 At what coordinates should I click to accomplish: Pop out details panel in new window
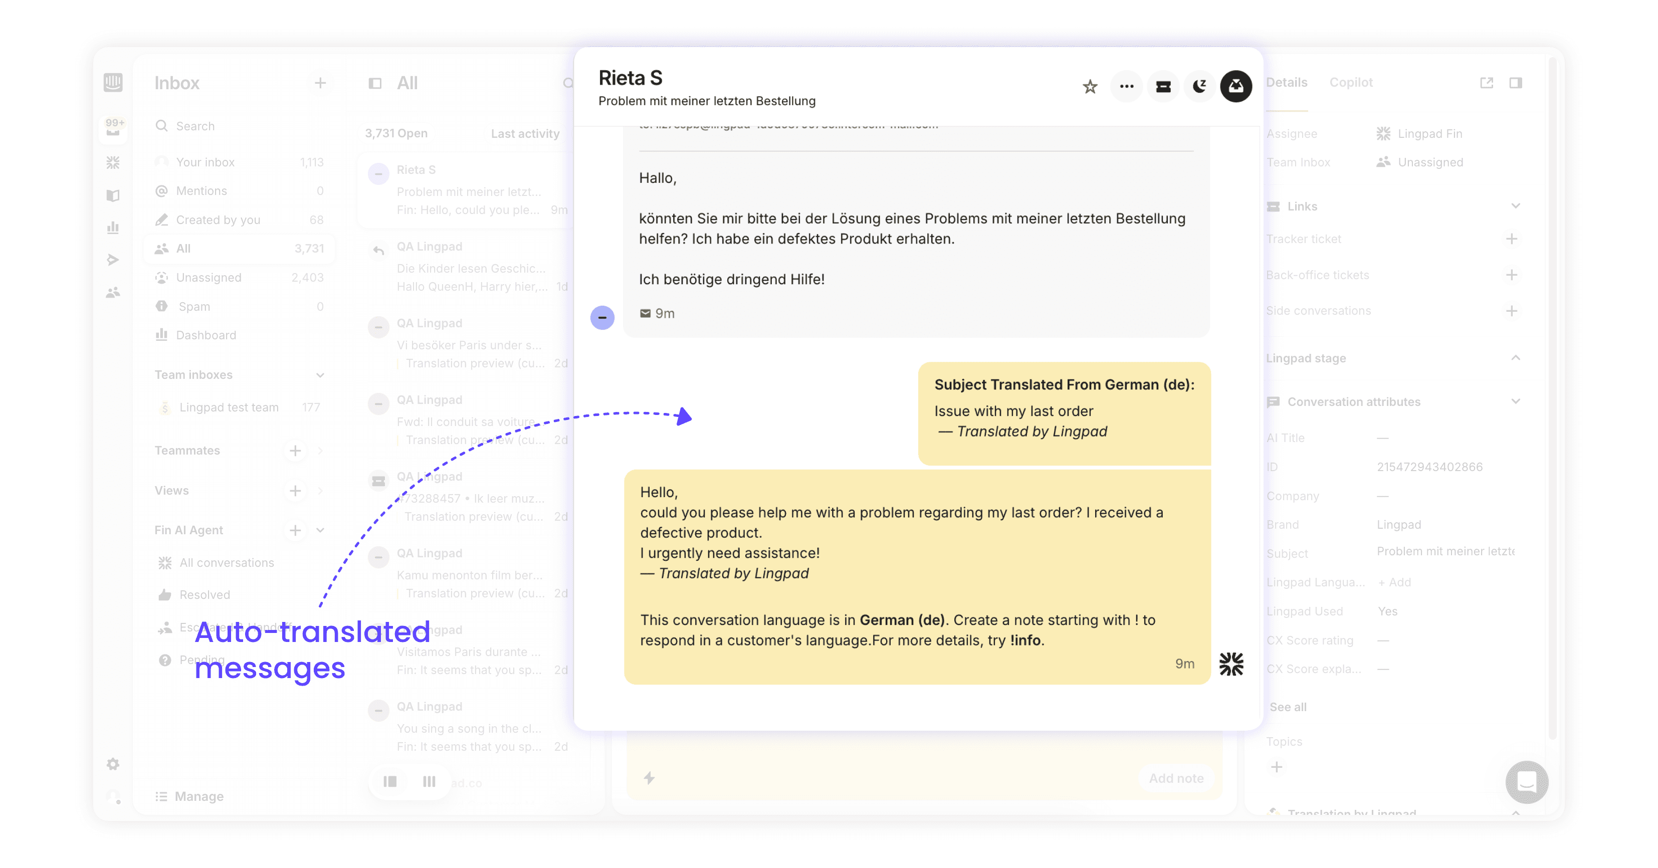[1486, 82]
